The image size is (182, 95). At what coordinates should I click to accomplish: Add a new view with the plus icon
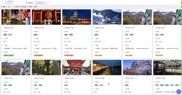point(49,3)
